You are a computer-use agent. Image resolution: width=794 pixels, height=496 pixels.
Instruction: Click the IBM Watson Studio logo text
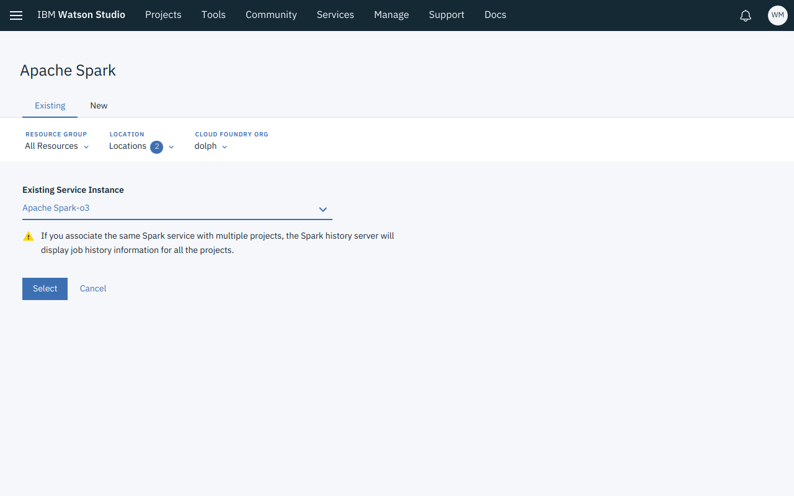click(81, 15)
